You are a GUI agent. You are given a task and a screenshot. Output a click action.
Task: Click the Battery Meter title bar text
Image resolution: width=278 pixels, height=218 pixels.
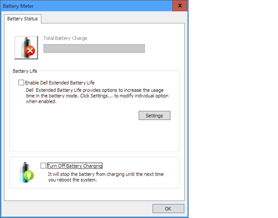(x=18, y=6)
